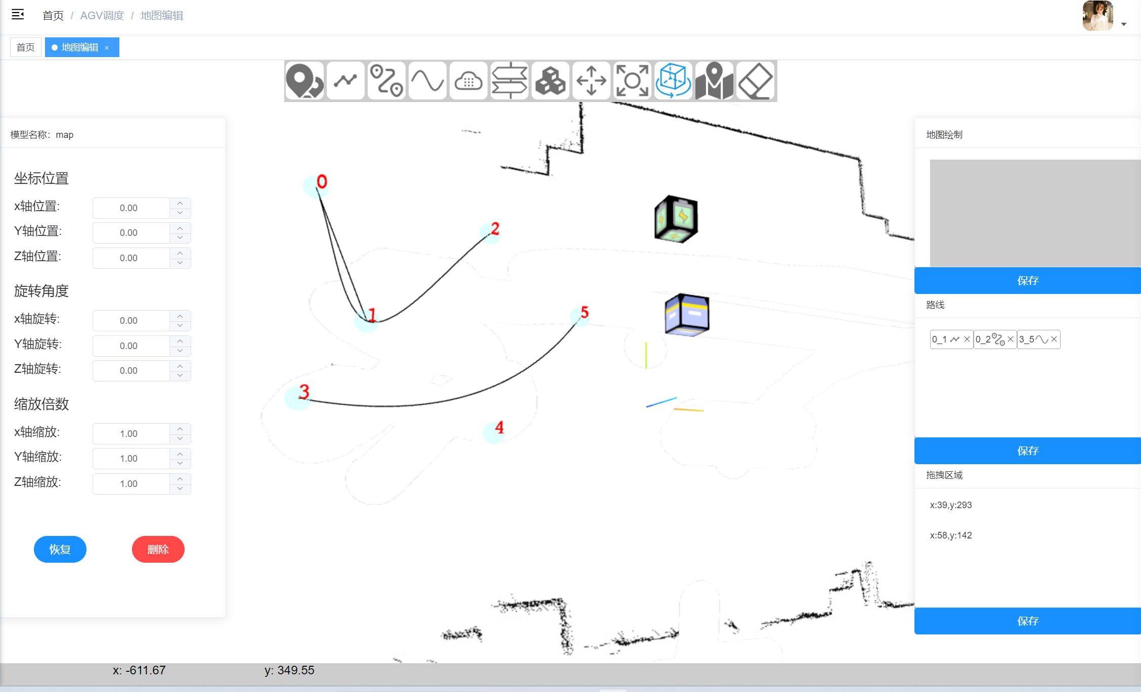The image size is (1141, 692).
Task: Increase the Y轴位置 value
Action: click(x=180, y=228)
